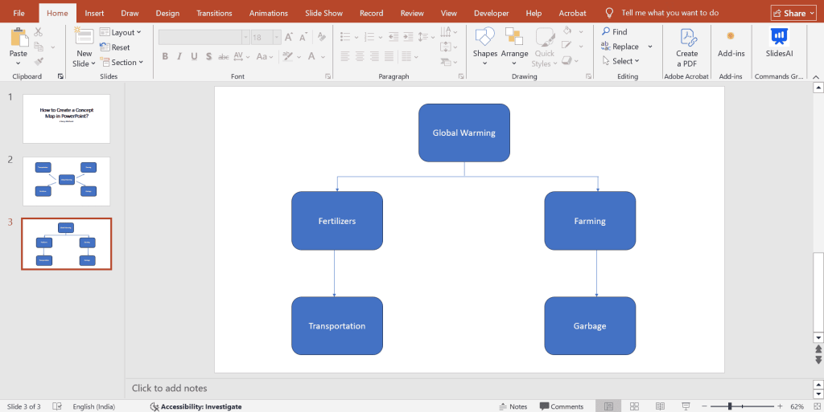Select slide 2 thumbnail in slide panel
The width and height of the screenshot is (824, 412).
click(x=66, y=181)
